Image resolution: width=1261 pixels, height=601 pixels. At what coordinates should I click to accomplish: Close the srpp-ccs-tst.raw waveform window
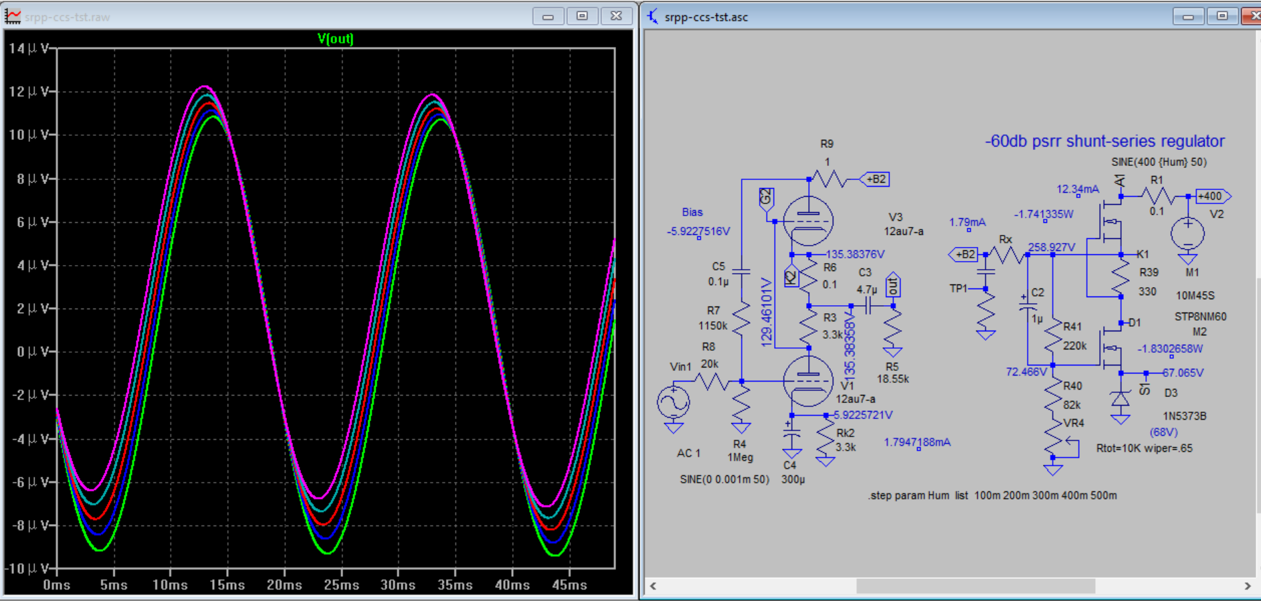616,16
